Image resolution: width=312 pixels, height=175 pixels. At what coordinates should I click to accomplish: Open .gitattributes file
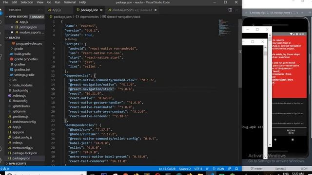coord(21,106)
